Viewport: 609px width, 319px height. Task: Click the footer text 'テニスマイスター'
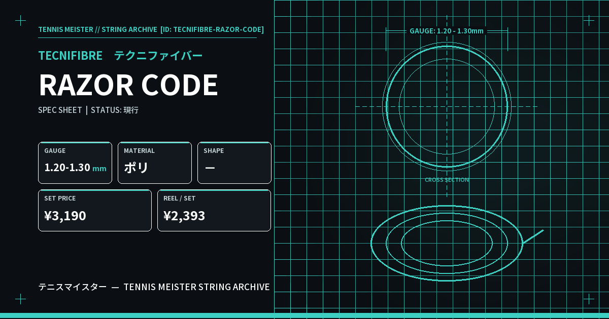pos(73,287)
